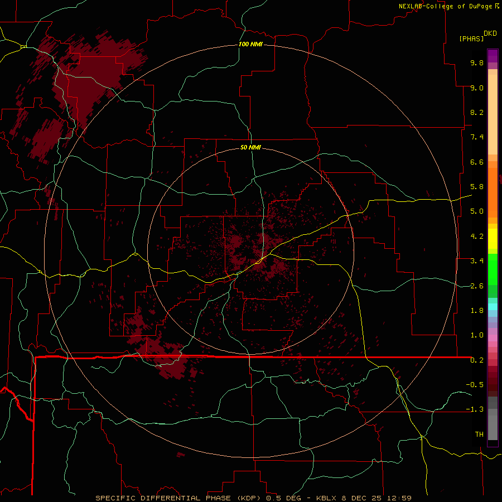Click the 100 NMI range ring label

[x=250, y=44]
